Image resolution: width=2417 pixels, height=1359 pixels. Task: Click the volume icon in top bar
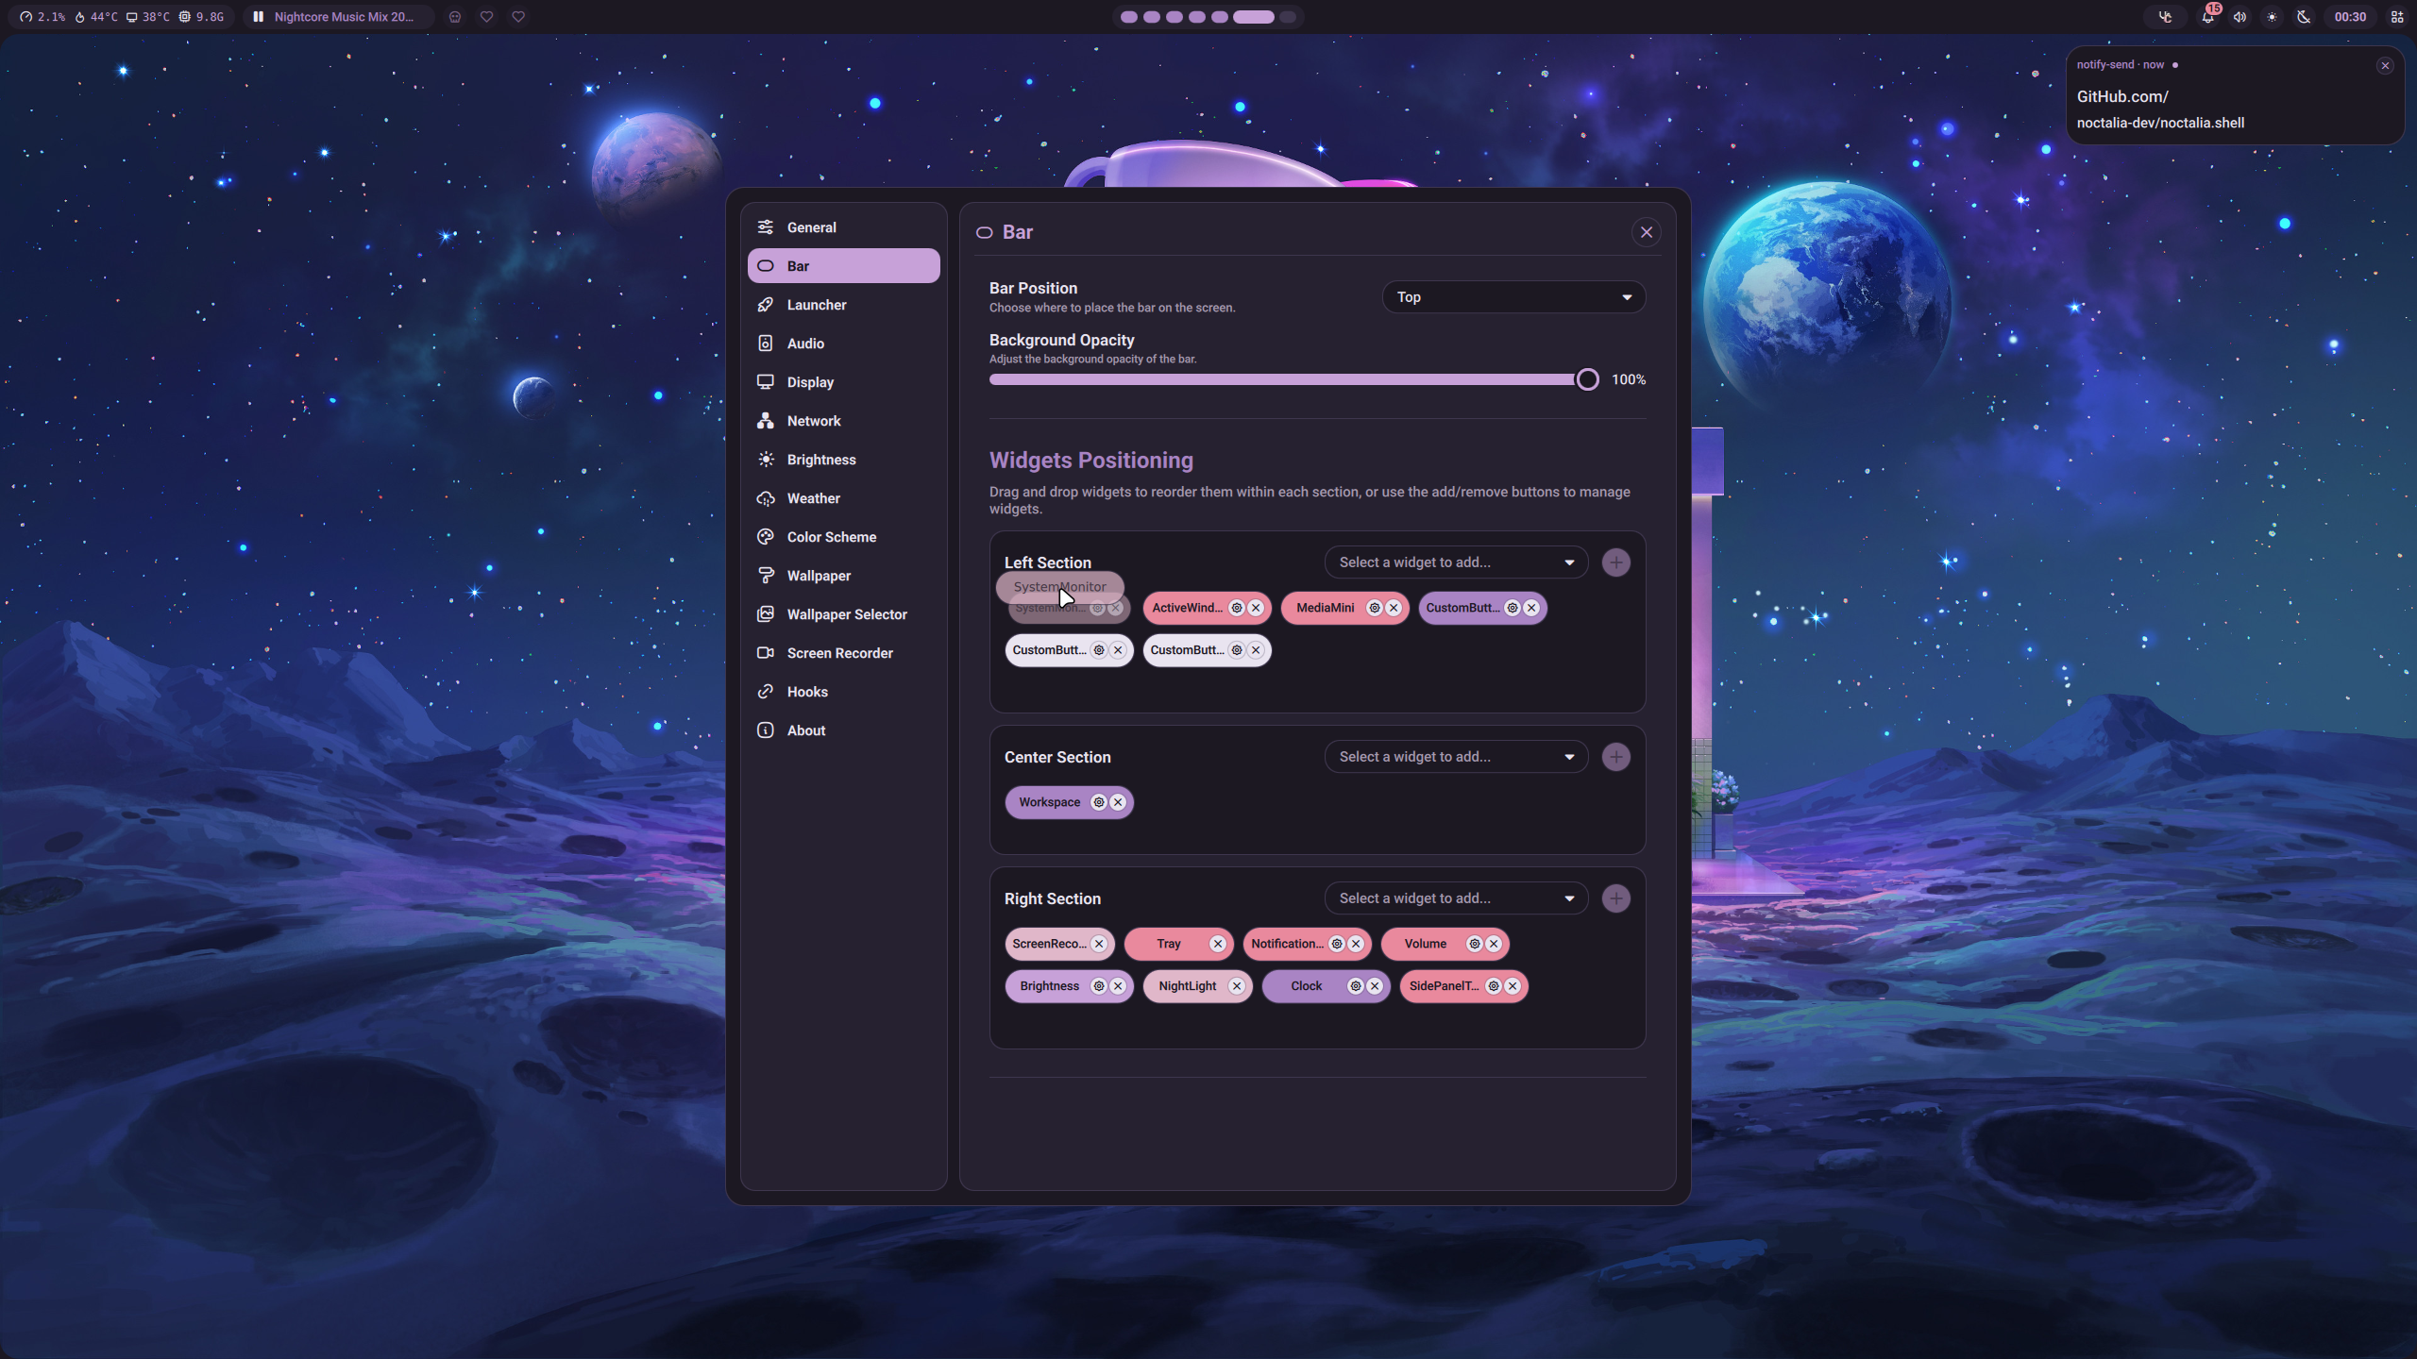(x=2240, y=17)
